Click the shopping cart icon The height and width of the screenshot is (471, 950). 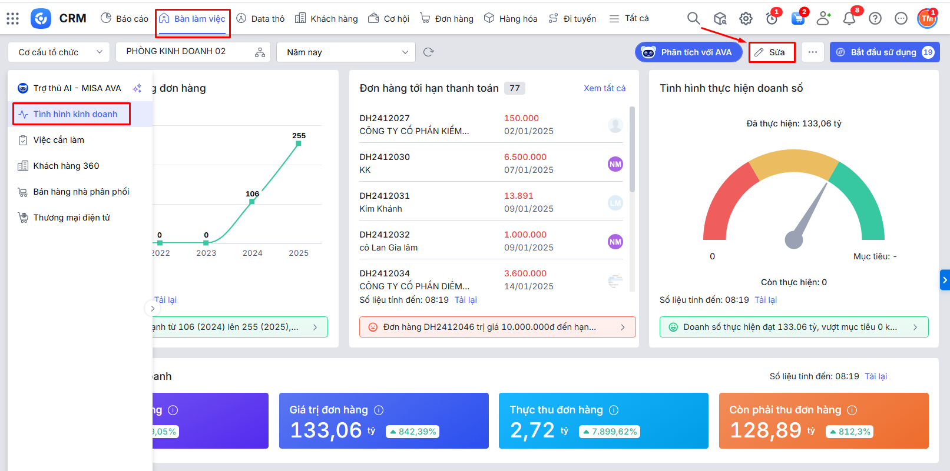[x=797, y=19]
